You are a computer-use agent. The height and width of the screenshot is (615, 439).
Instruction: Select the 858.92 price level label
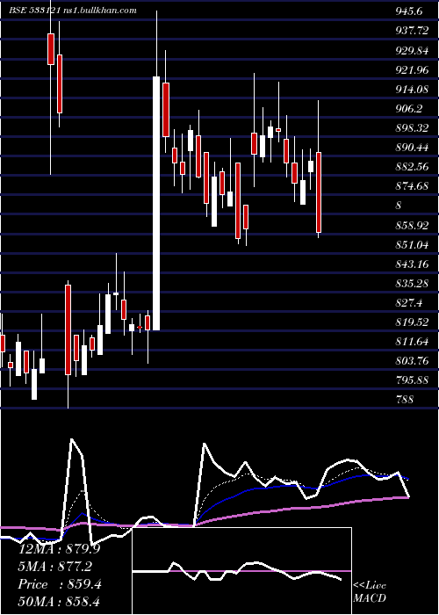click(x=412, y=226)
